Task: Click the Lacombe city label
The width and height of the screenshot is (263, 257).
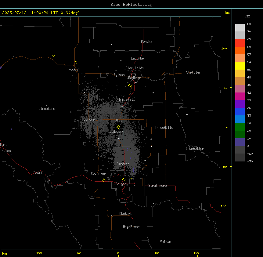Action: (137, 58)
